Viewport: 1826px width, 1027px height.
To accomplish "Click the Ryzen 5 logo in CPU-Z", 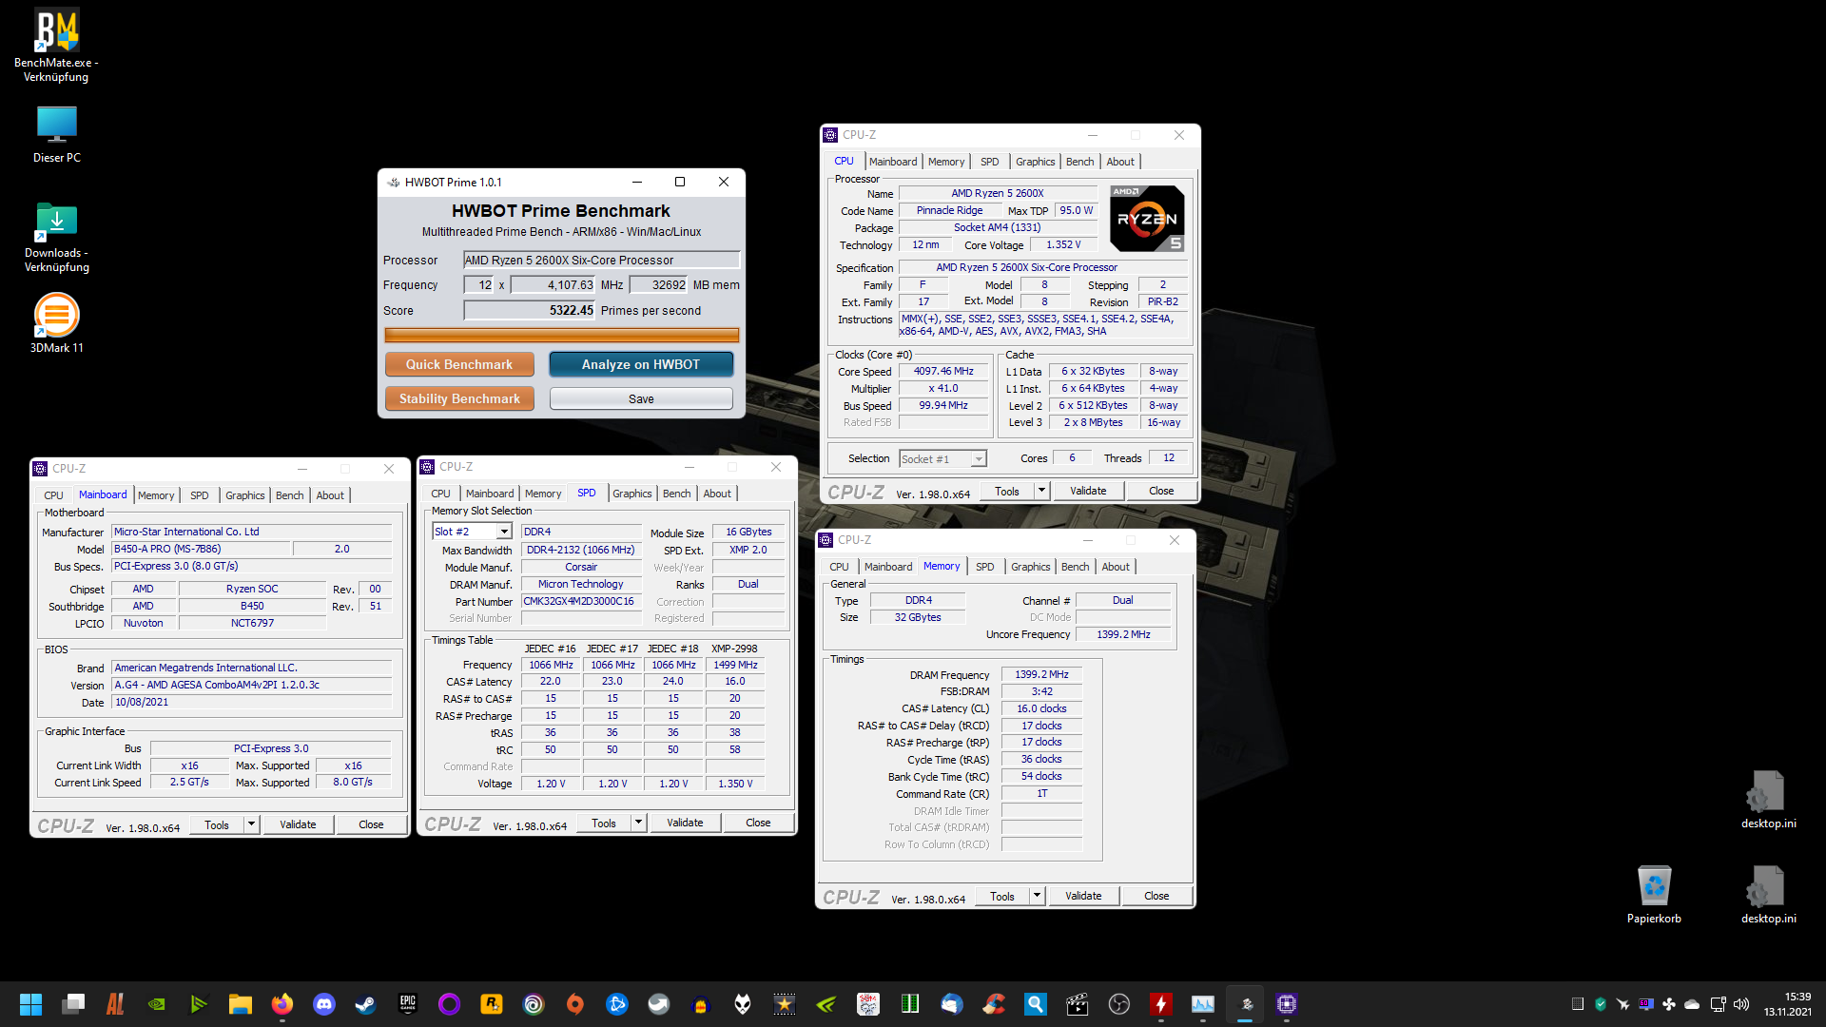I will point(1147,219).
